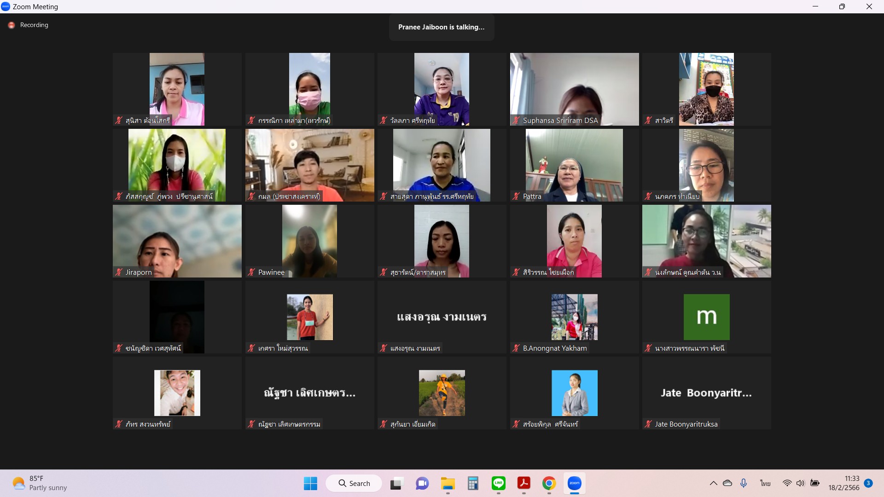Open Windows Start menu icon
This screenshot has height=497, width=884.
(310, 483)
